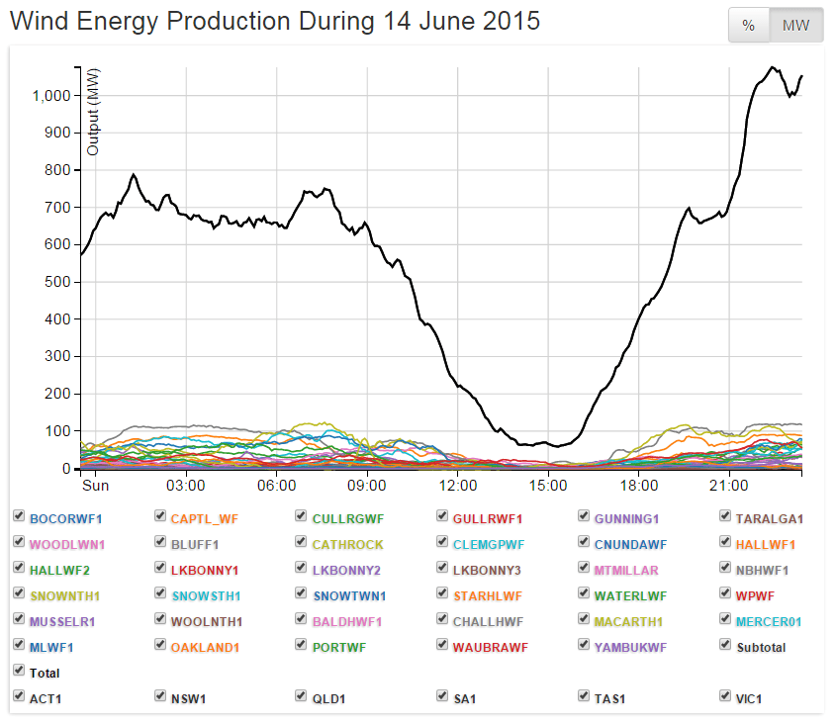The width and height of the screenshot is (836, 725).
Task: Deselect the NSW1 region checkbox
Action: click(x=160, y=697)
